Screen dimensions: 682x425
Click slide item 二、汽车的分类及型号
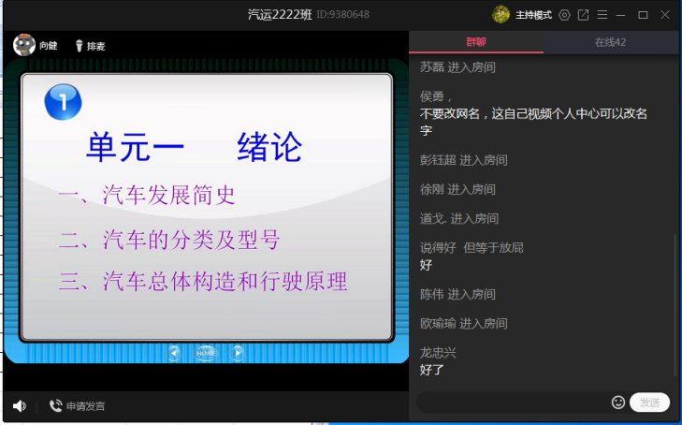[169, 239]
